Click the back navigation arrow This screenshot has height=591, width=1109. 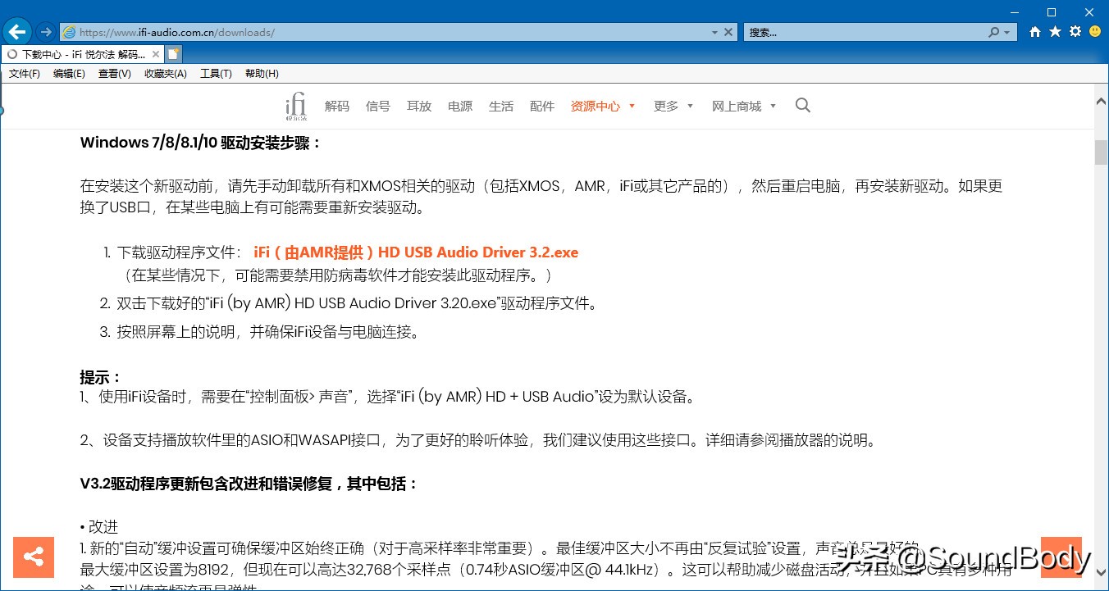click(x=16, y=31)
